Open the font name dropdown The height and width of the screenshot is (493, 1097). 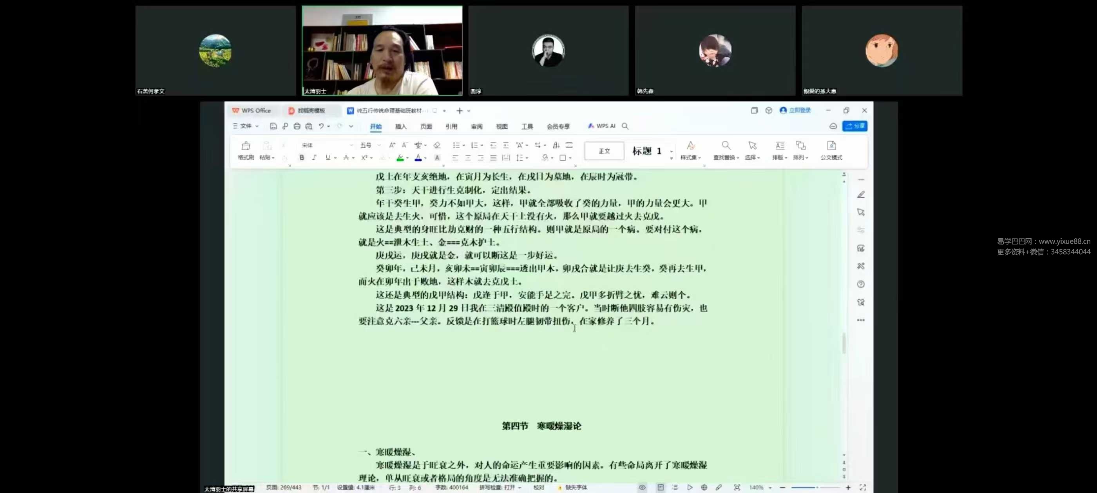tap(351, 145)
